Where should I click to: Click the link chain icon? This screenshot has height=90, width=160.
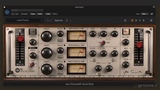coord(152,14)
